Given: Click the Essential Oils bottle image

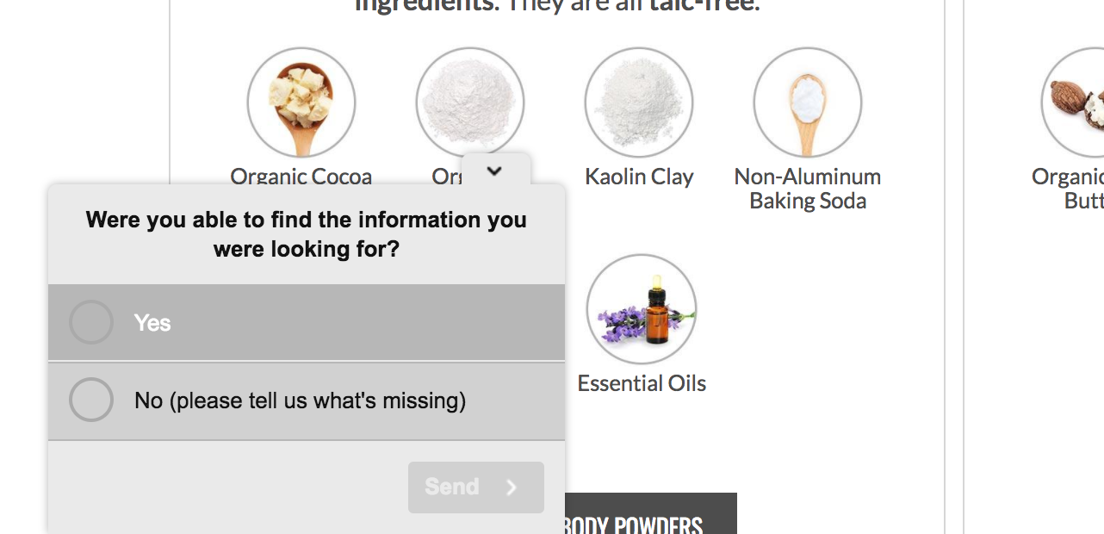Looking at the screenshot, I should click(x=642, y=309).
